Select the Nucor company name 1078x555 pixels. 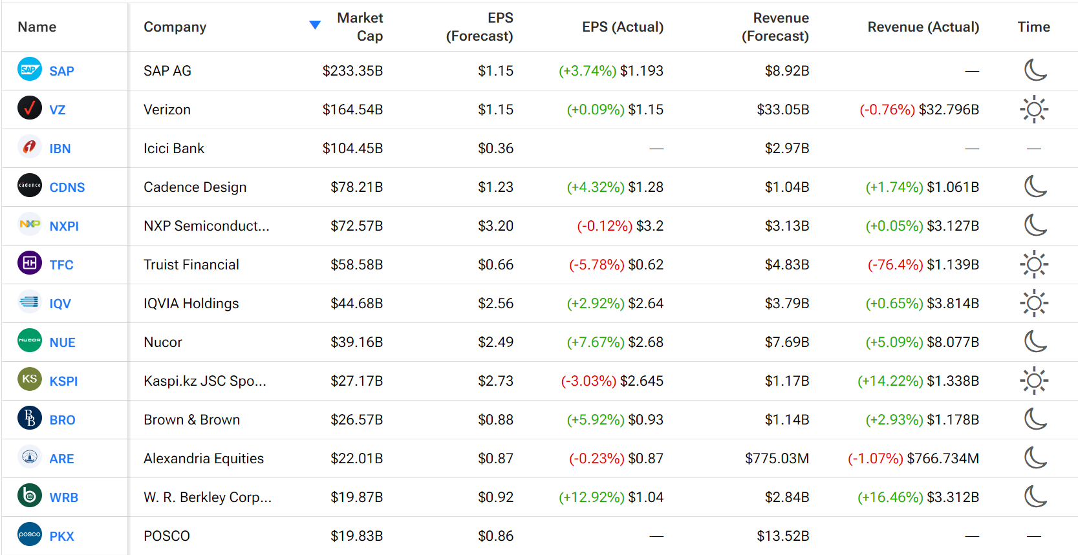pyautogui.click(x=163, y=342)
